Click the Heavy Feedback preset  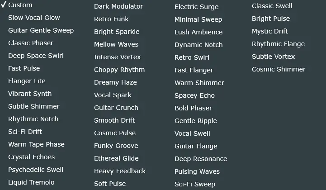(x=120, y=171)
